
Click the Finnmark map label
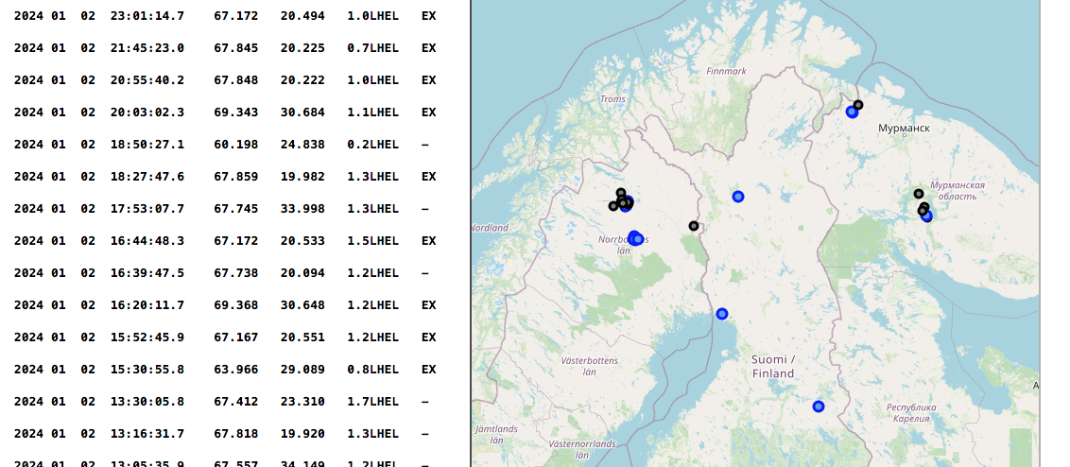727,71
